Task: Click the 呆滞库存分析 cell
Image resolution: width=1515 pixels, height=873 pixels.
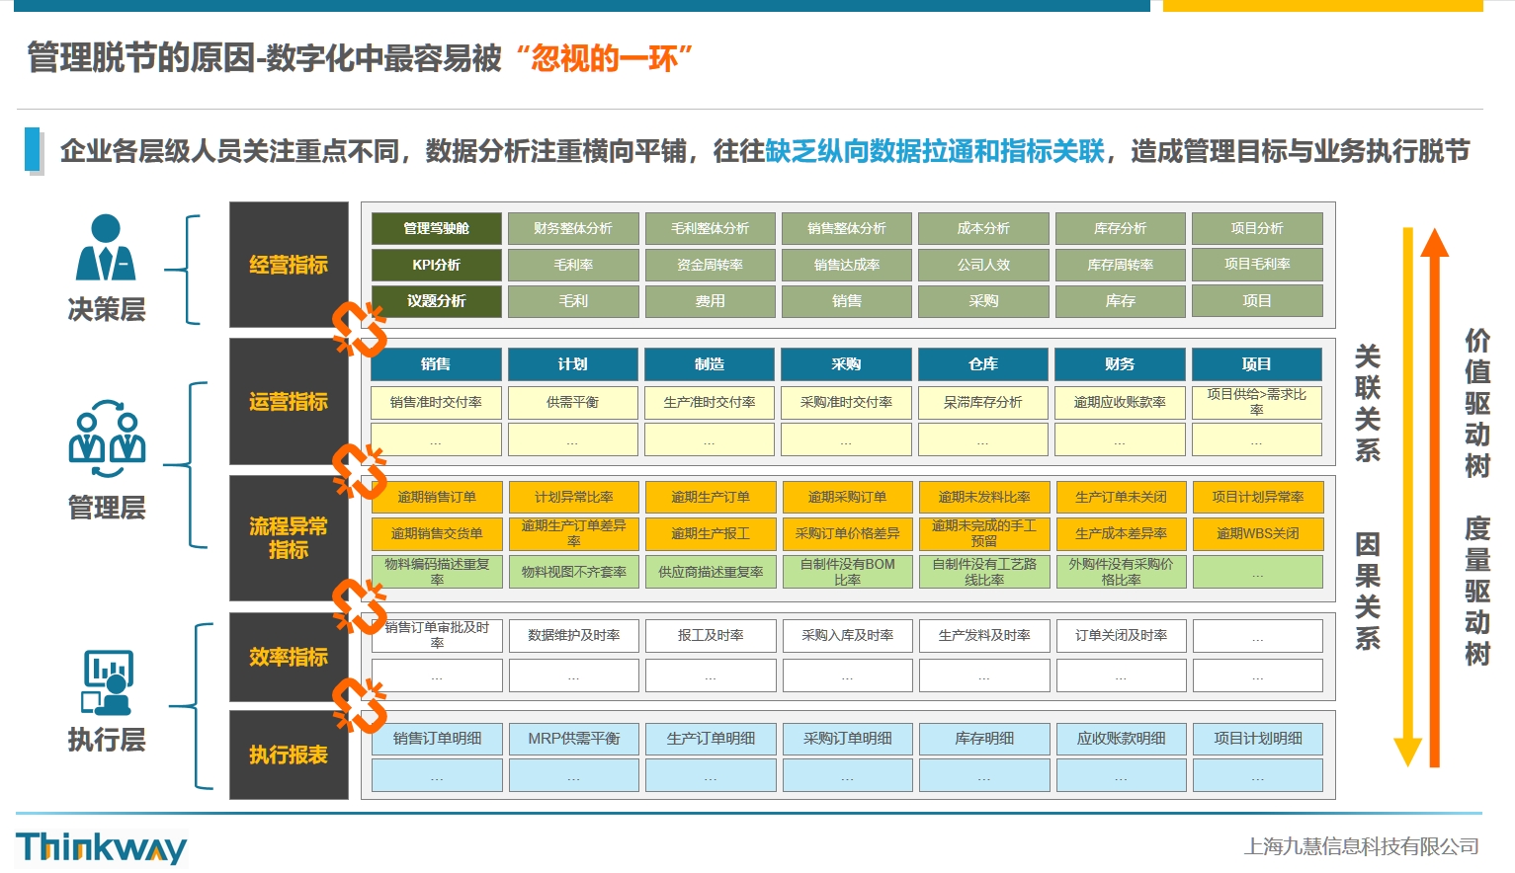Action: pos(983,402)
